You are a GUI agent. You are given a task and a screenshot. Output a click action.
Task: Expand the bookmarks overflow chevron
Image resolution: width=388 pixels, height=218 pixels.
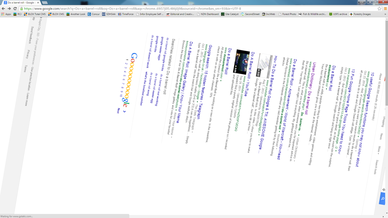coord(385,14)
